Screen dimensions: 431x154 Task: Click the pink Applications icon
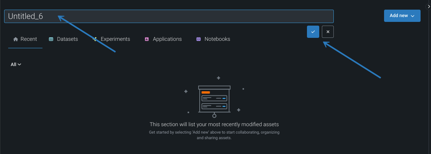(147, 39)
